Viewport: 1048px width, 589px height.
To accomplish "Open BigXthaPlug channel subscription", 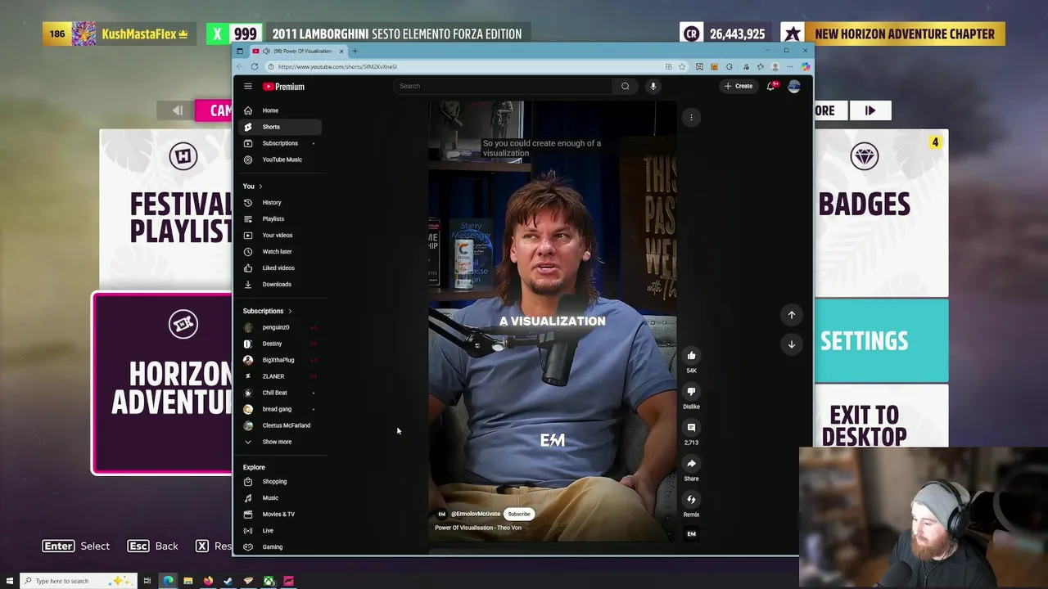I will click(x=280, y=360).
